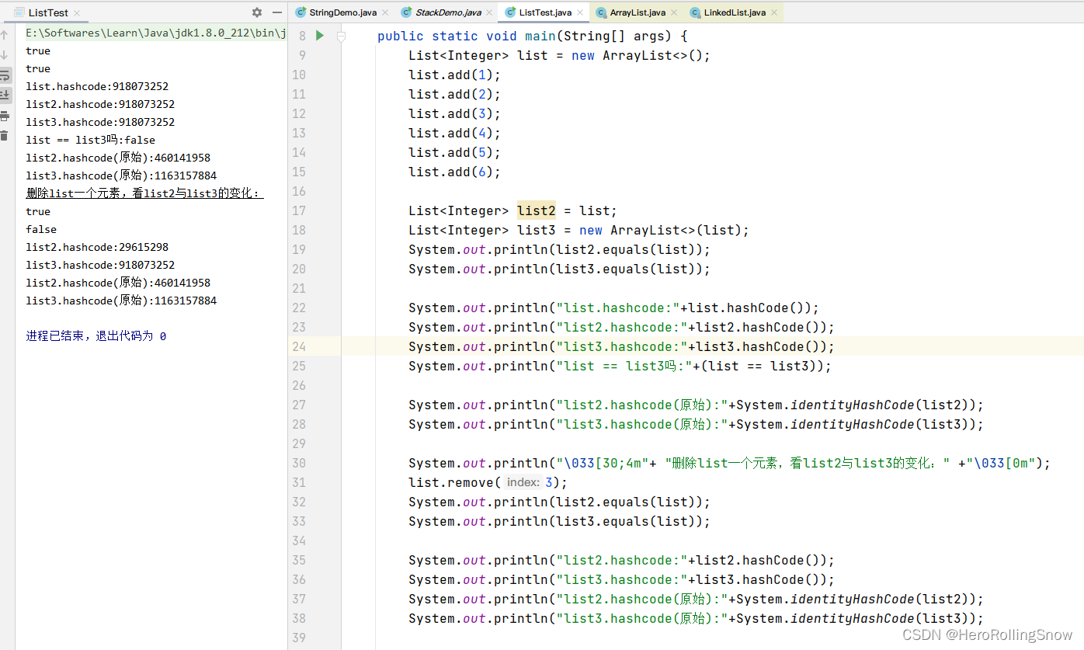Viewport: 1084px width, 650px height.
Task: Hide the Run tool window
Action: [277, 12]
